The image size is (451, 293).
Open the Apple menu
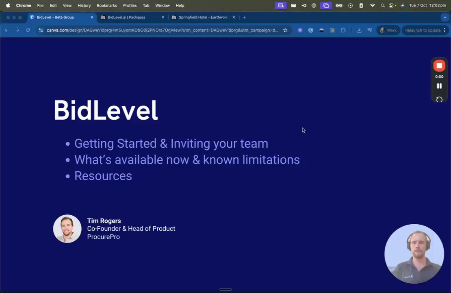pyautogui.click(x=8, y=5)
